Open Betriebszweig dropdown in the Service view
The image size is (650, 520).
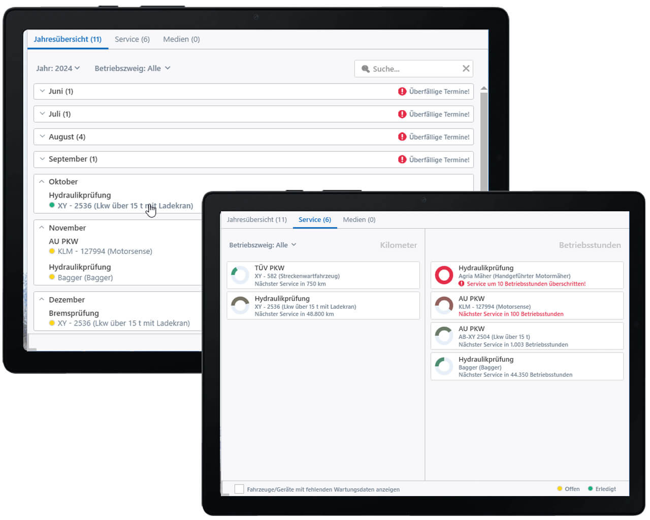click(263, 245)
